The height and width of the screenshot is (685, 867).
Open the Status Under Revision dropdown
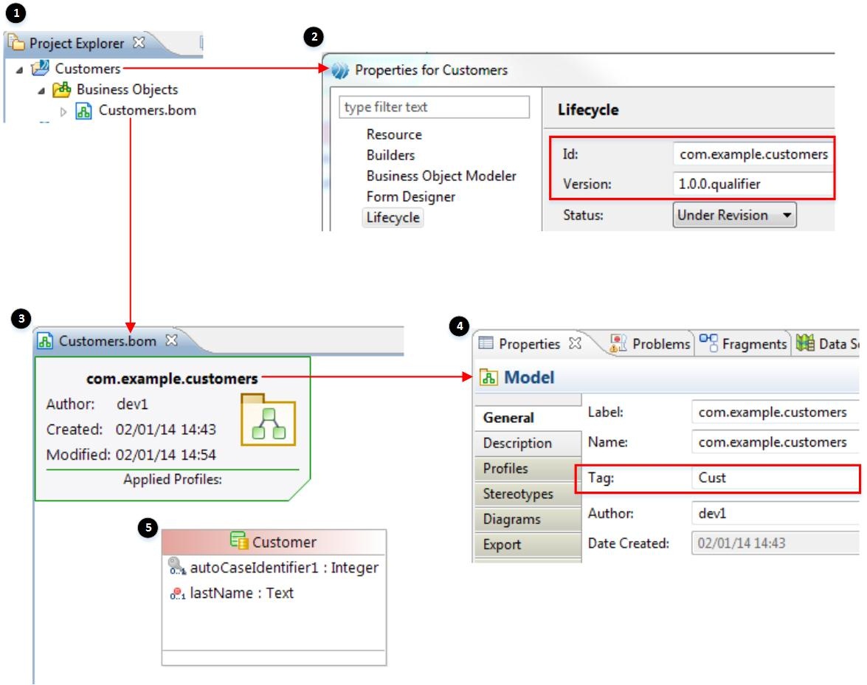click(734, 215)
